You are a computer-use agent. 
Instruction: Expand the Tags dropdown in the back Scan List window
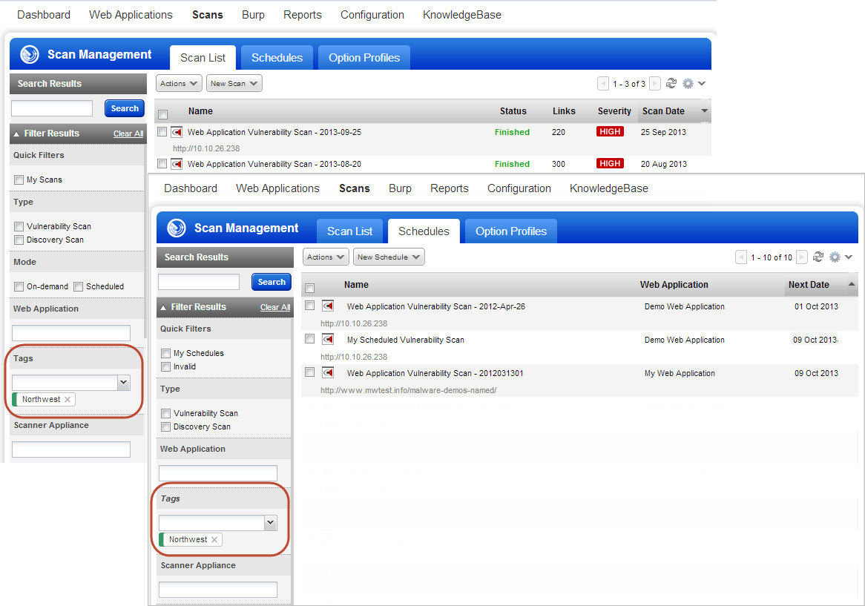click(124, 382)
